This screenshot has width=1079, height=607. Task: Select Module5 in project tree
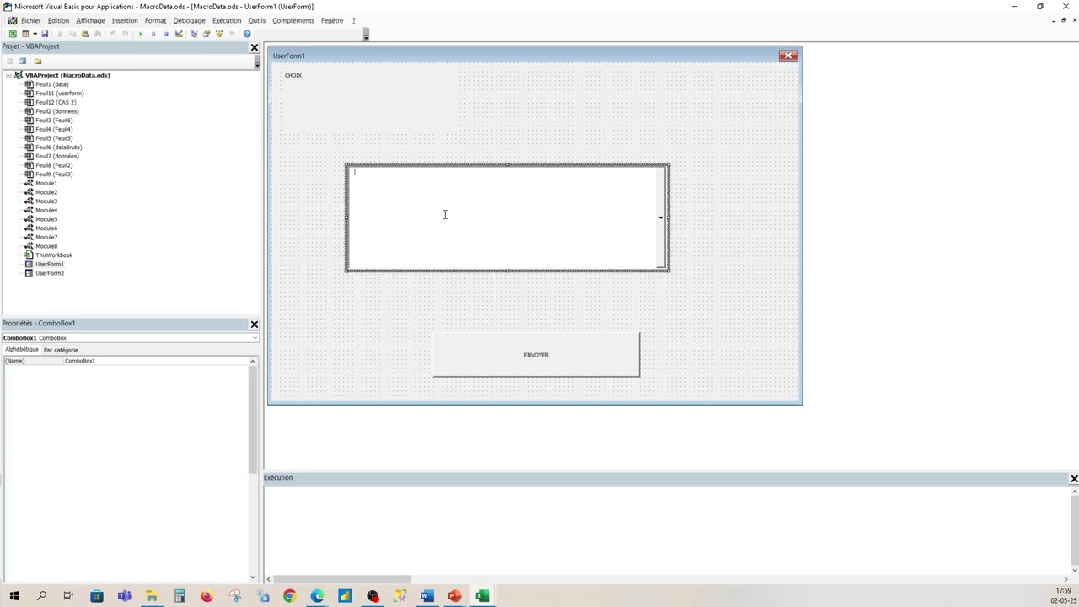point(46,219)
